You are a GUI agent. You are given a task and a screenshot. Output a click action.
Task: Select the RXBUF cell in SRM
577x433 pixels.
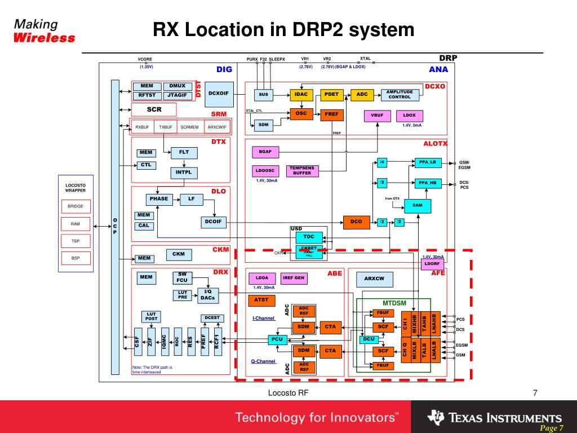[143, 127]
